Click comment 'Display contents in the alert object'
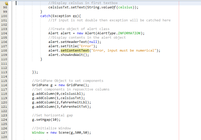 click(x=87, y=38)
